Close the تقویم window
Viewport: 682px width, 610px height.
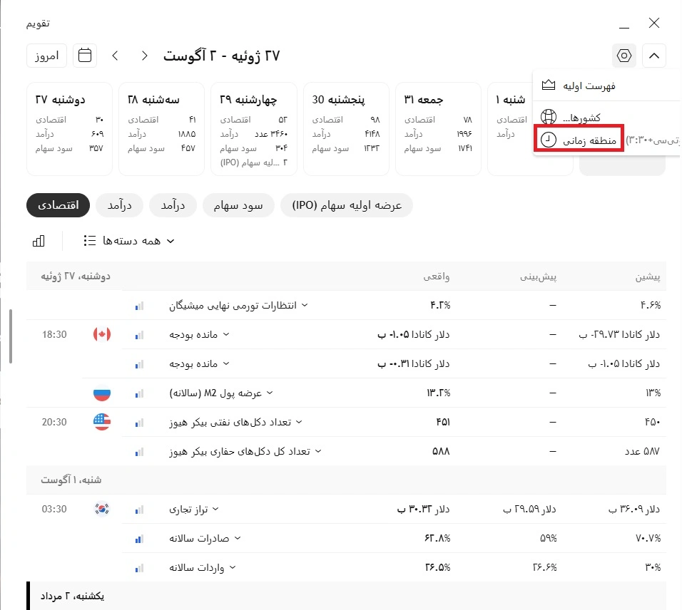pyautogui.click(x=653, y=23)
